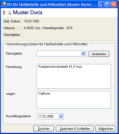Maximize the VO für Heilbehelfe window
This screenshot has height=134, width=119.
[x=107, y=4]
